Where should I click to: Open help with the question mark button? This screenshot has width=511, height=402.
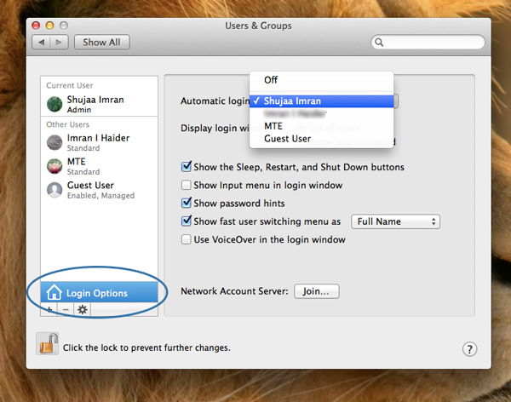tap(469, 349)
